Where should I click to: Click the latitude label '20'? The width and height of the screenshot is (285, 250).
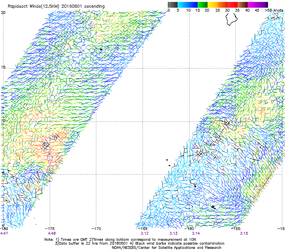[3, 13]
